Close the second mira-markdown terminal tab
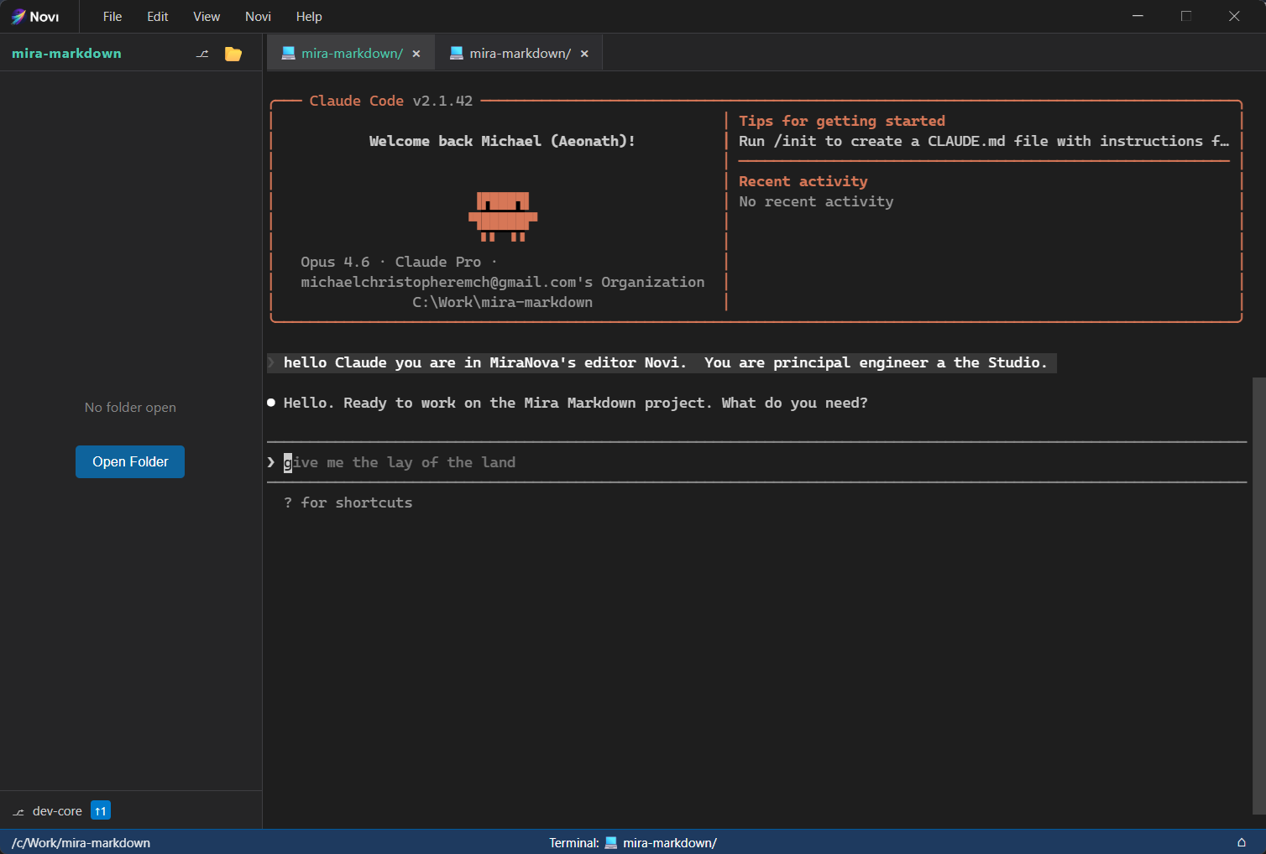The height and width of the screenshot is (854, 1266). [584, 53]
